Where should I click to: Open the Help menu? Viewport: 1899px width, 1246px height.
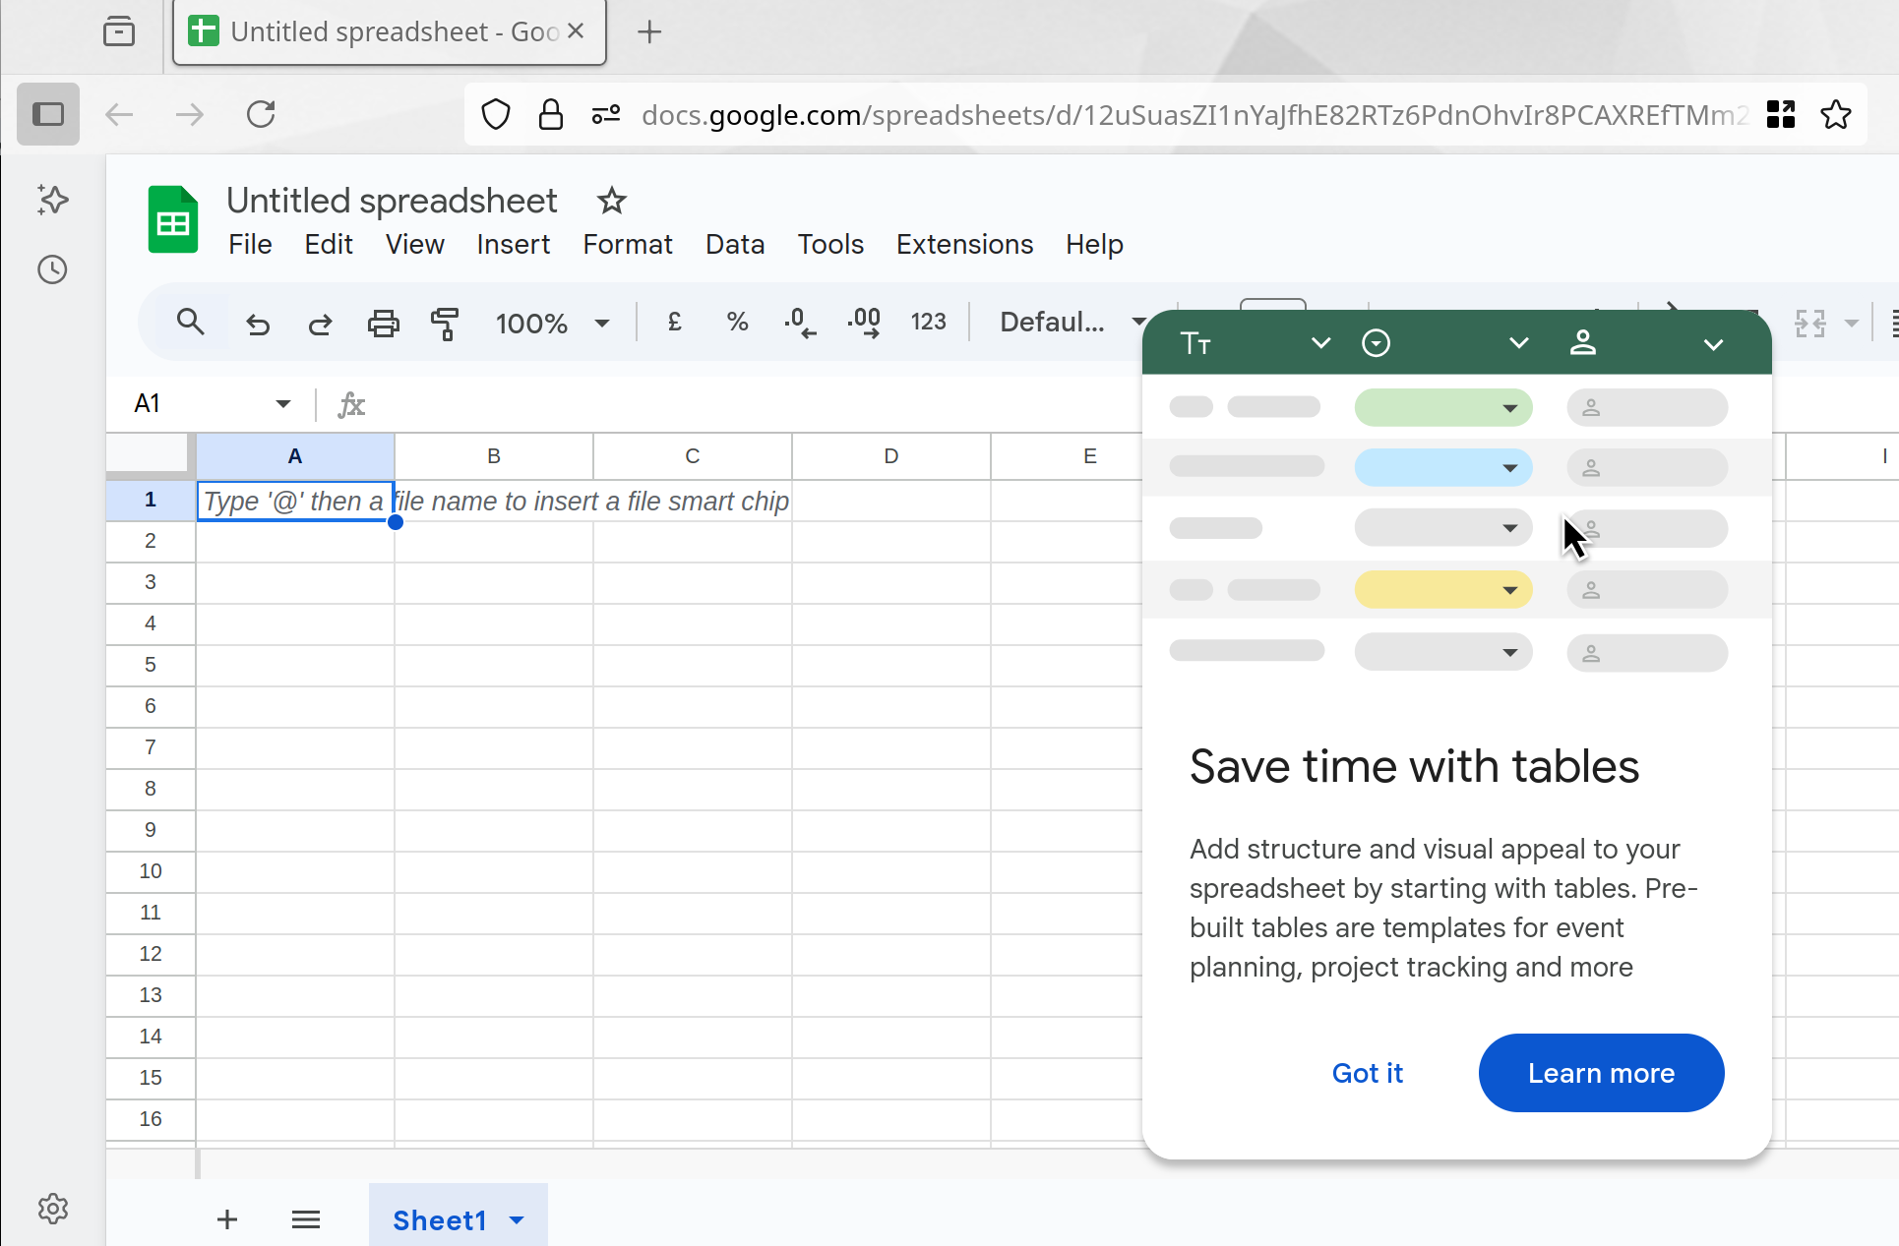1094,244
